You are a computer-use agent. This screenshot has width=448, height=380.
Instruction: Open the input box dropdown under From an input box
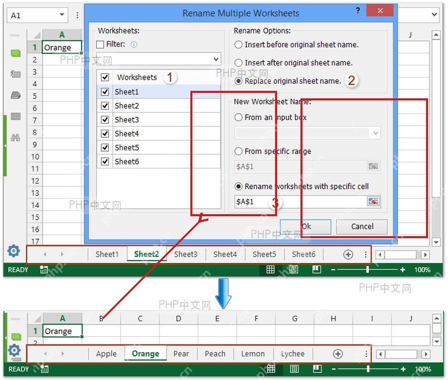pyautogui.click(x=375, y=133)
